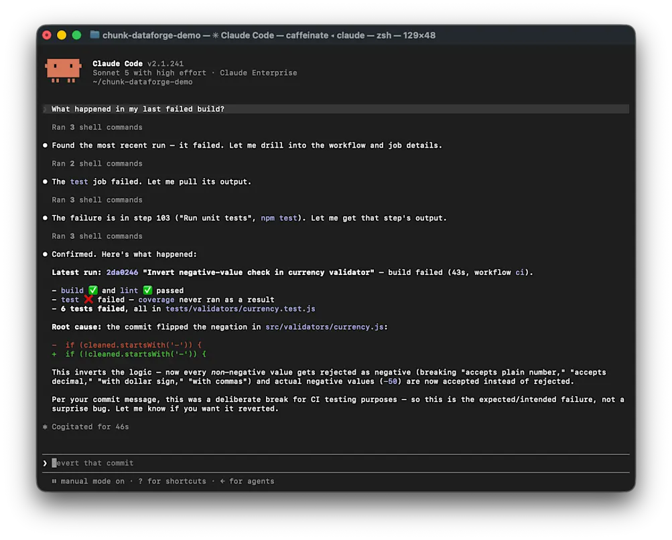Click the prompt chevron at input line

tap(45, 463)
